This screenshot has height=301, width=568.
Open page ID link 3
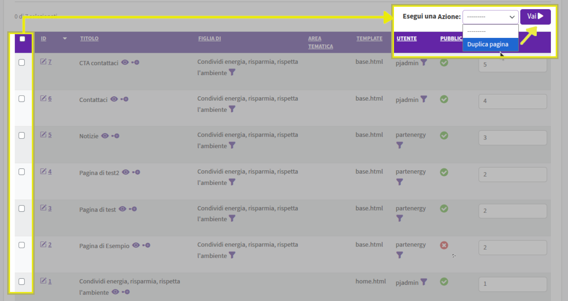[50, 208]
